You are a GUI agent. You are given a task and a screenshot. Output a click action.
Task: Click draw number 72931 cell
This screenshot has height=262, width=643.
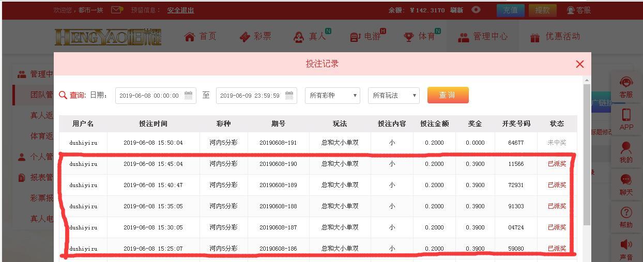point(516,185)
